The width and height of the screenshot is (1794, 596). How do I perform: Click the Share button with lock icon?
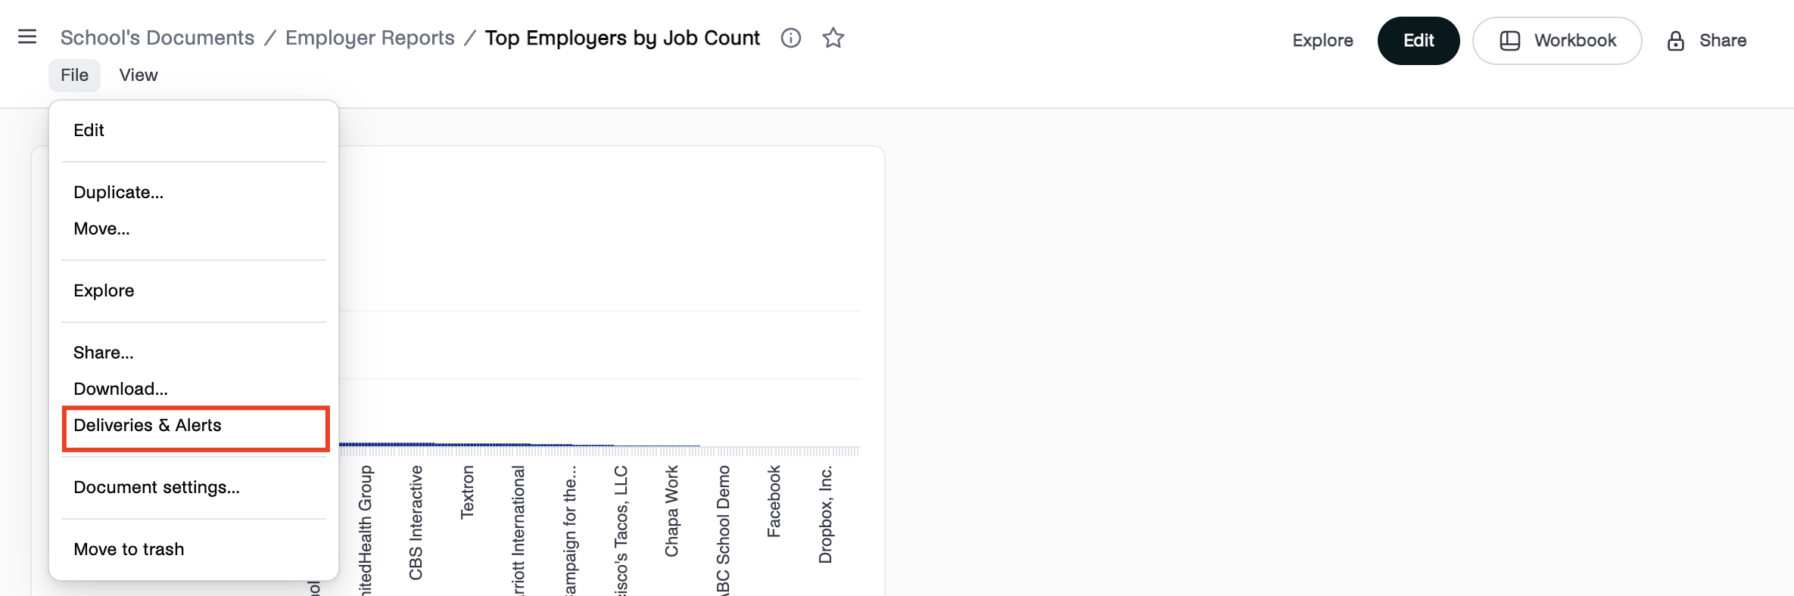pos(1707,41)
